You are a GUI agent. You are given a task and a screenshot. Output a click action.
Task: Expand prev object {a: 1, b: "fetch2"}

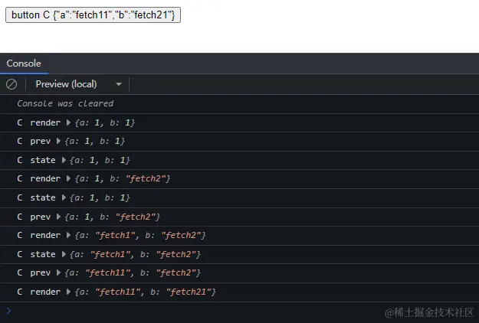click(x=59, y=217)
